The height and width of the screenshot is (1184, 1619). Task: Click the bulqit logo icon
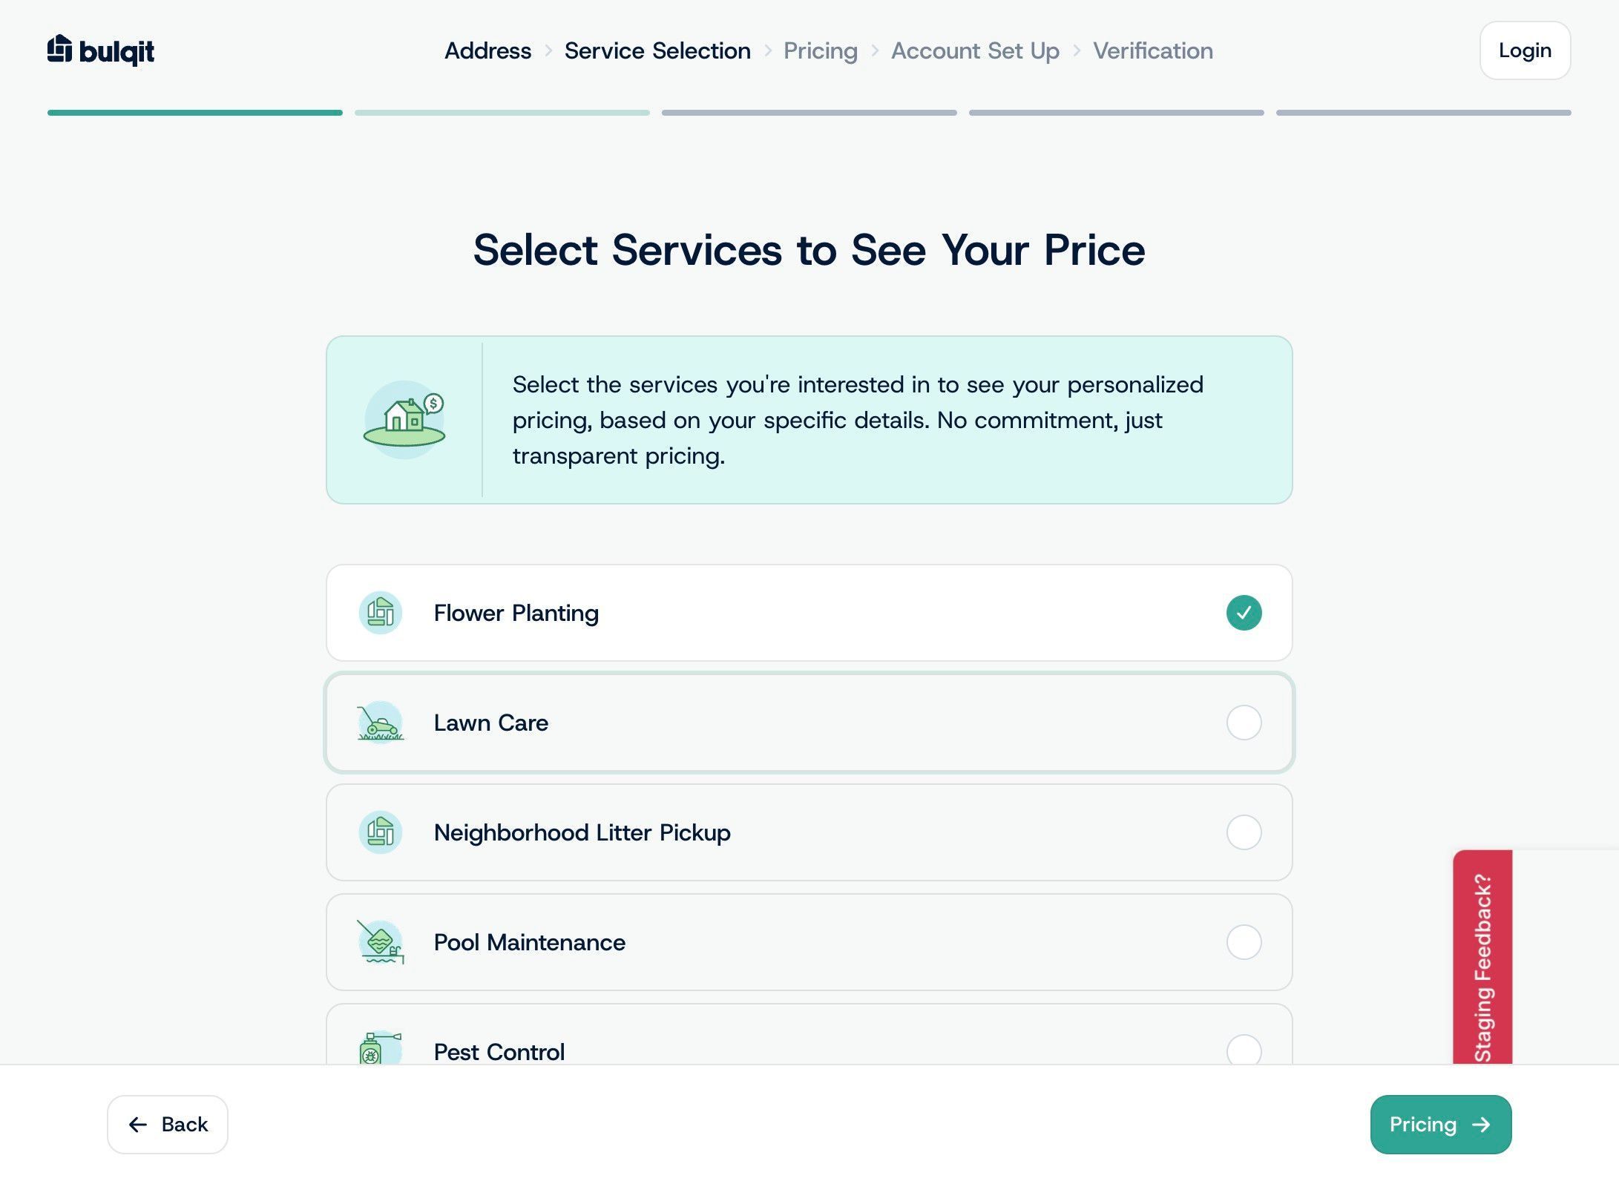[59, 49]
